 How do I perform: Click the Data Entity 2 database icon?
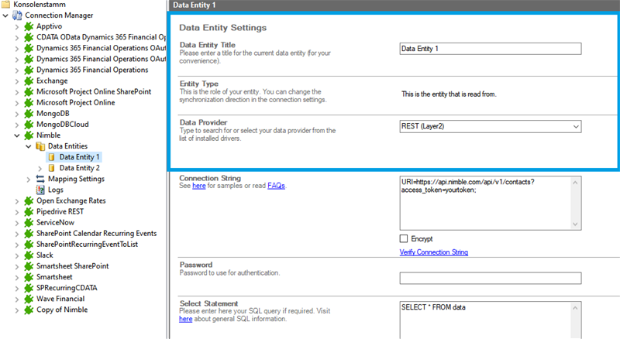coord(52,168)
